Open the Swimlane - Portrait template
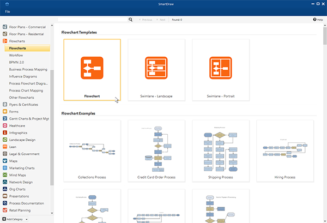 tap(221, 70)
